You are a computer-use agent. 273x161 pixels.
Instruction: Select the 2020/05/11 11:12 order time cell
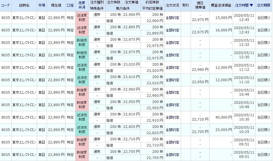pos(244,68)
